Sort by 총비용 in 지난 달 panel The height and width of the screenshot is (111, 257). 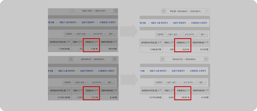pos(160,42)
